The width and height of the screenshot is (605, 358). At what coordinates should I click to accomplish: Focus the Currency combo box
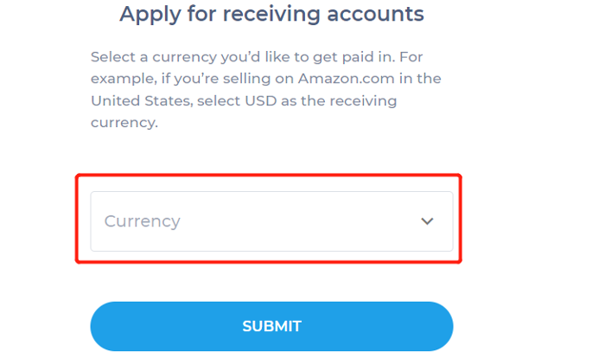pyautogui.click(x=271, y=221)
